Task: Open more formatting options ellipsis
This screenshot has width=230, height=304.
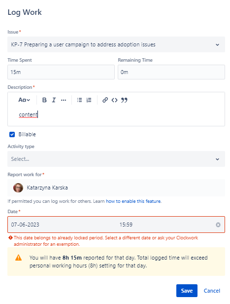Action: coord(64,100)
